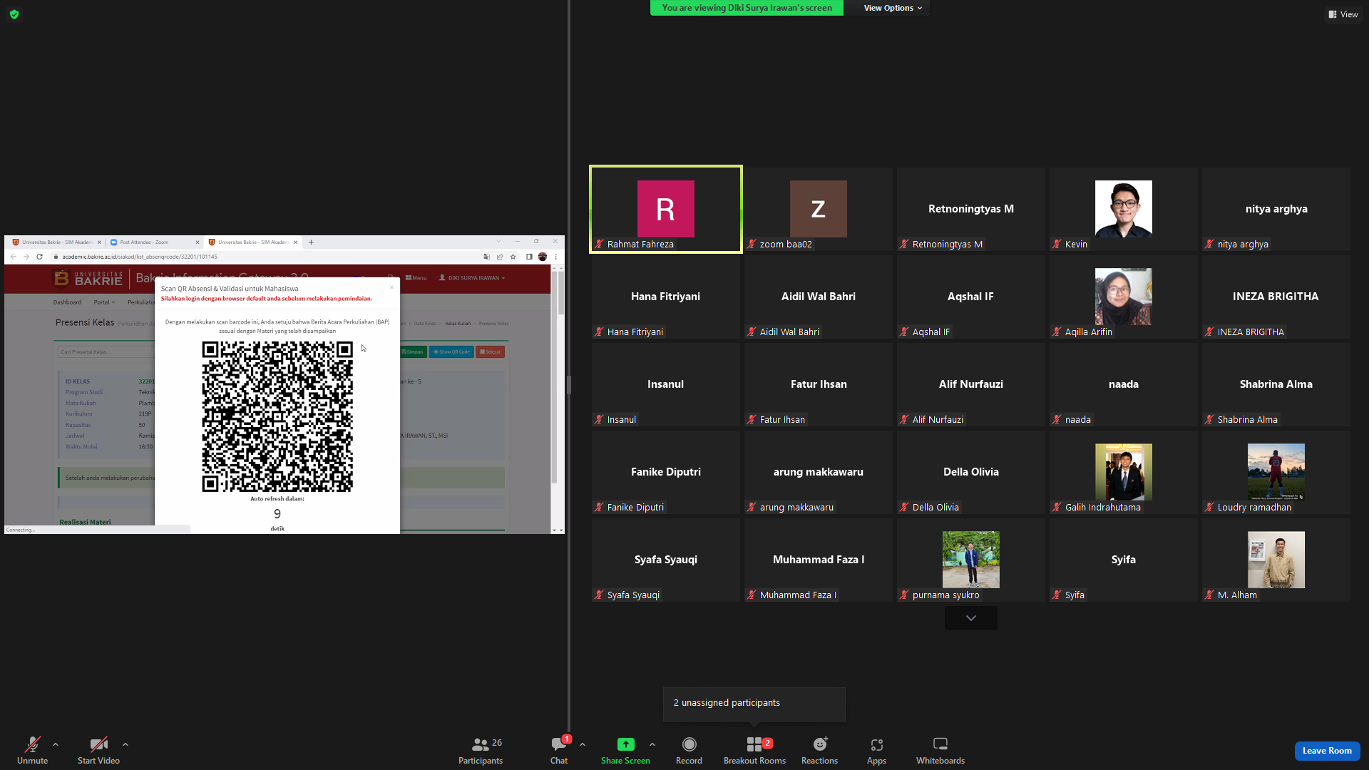
Task: Open Whiteboards
Action: tap(940, 750)
